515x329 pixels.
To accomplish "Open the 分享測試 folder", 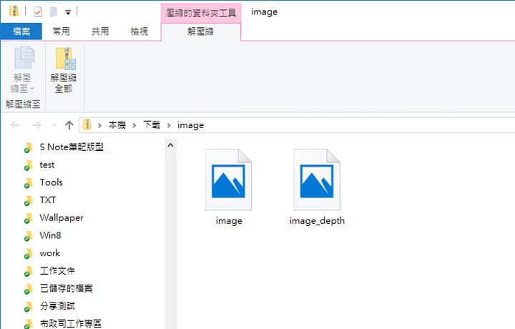I will coord(57,306).
